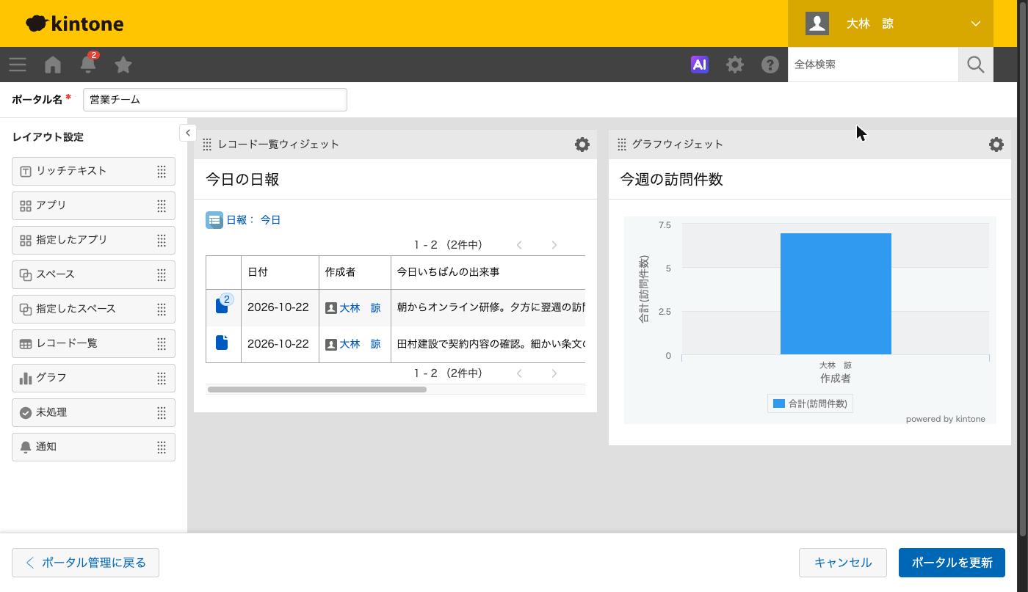Open notifications bell with badge 2
Screen dimensions: 1028x592
click(x=88, y=64)
